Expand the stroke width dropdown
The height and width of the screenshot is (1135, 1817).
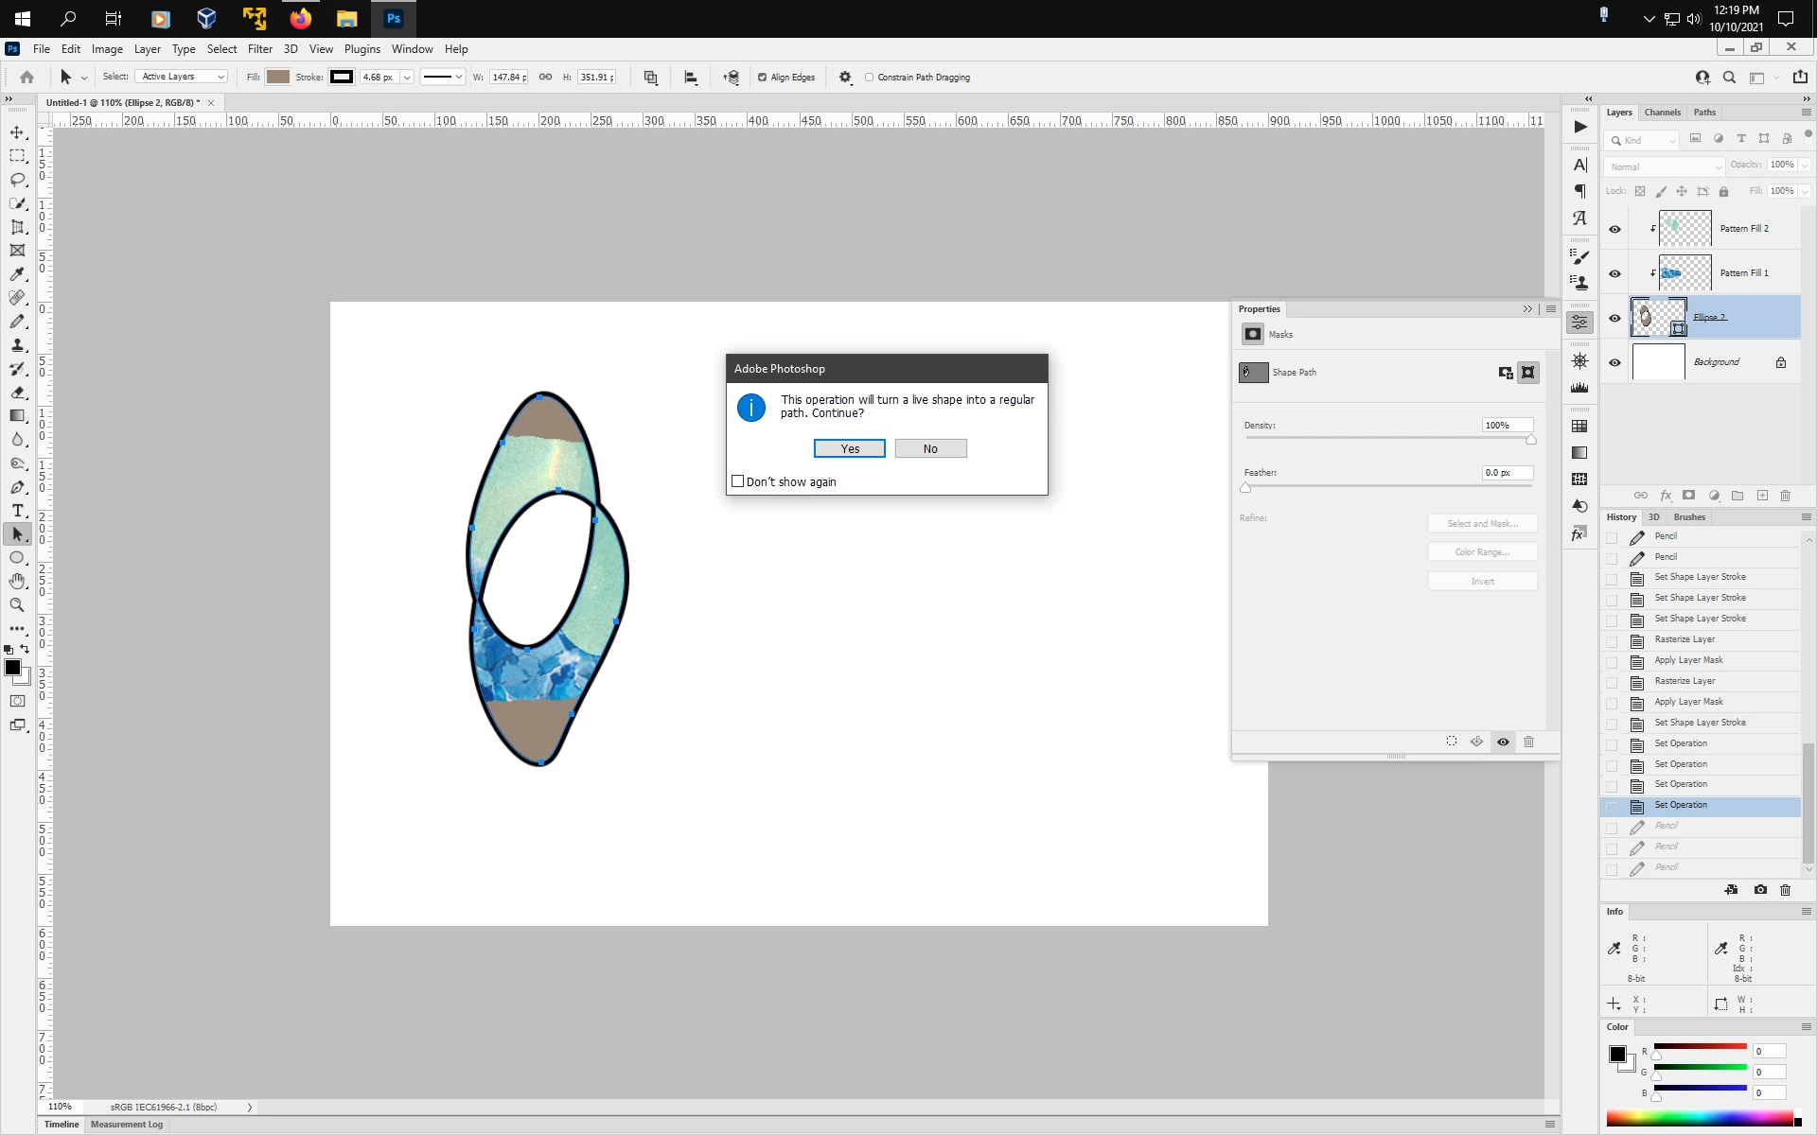(407, 78)
